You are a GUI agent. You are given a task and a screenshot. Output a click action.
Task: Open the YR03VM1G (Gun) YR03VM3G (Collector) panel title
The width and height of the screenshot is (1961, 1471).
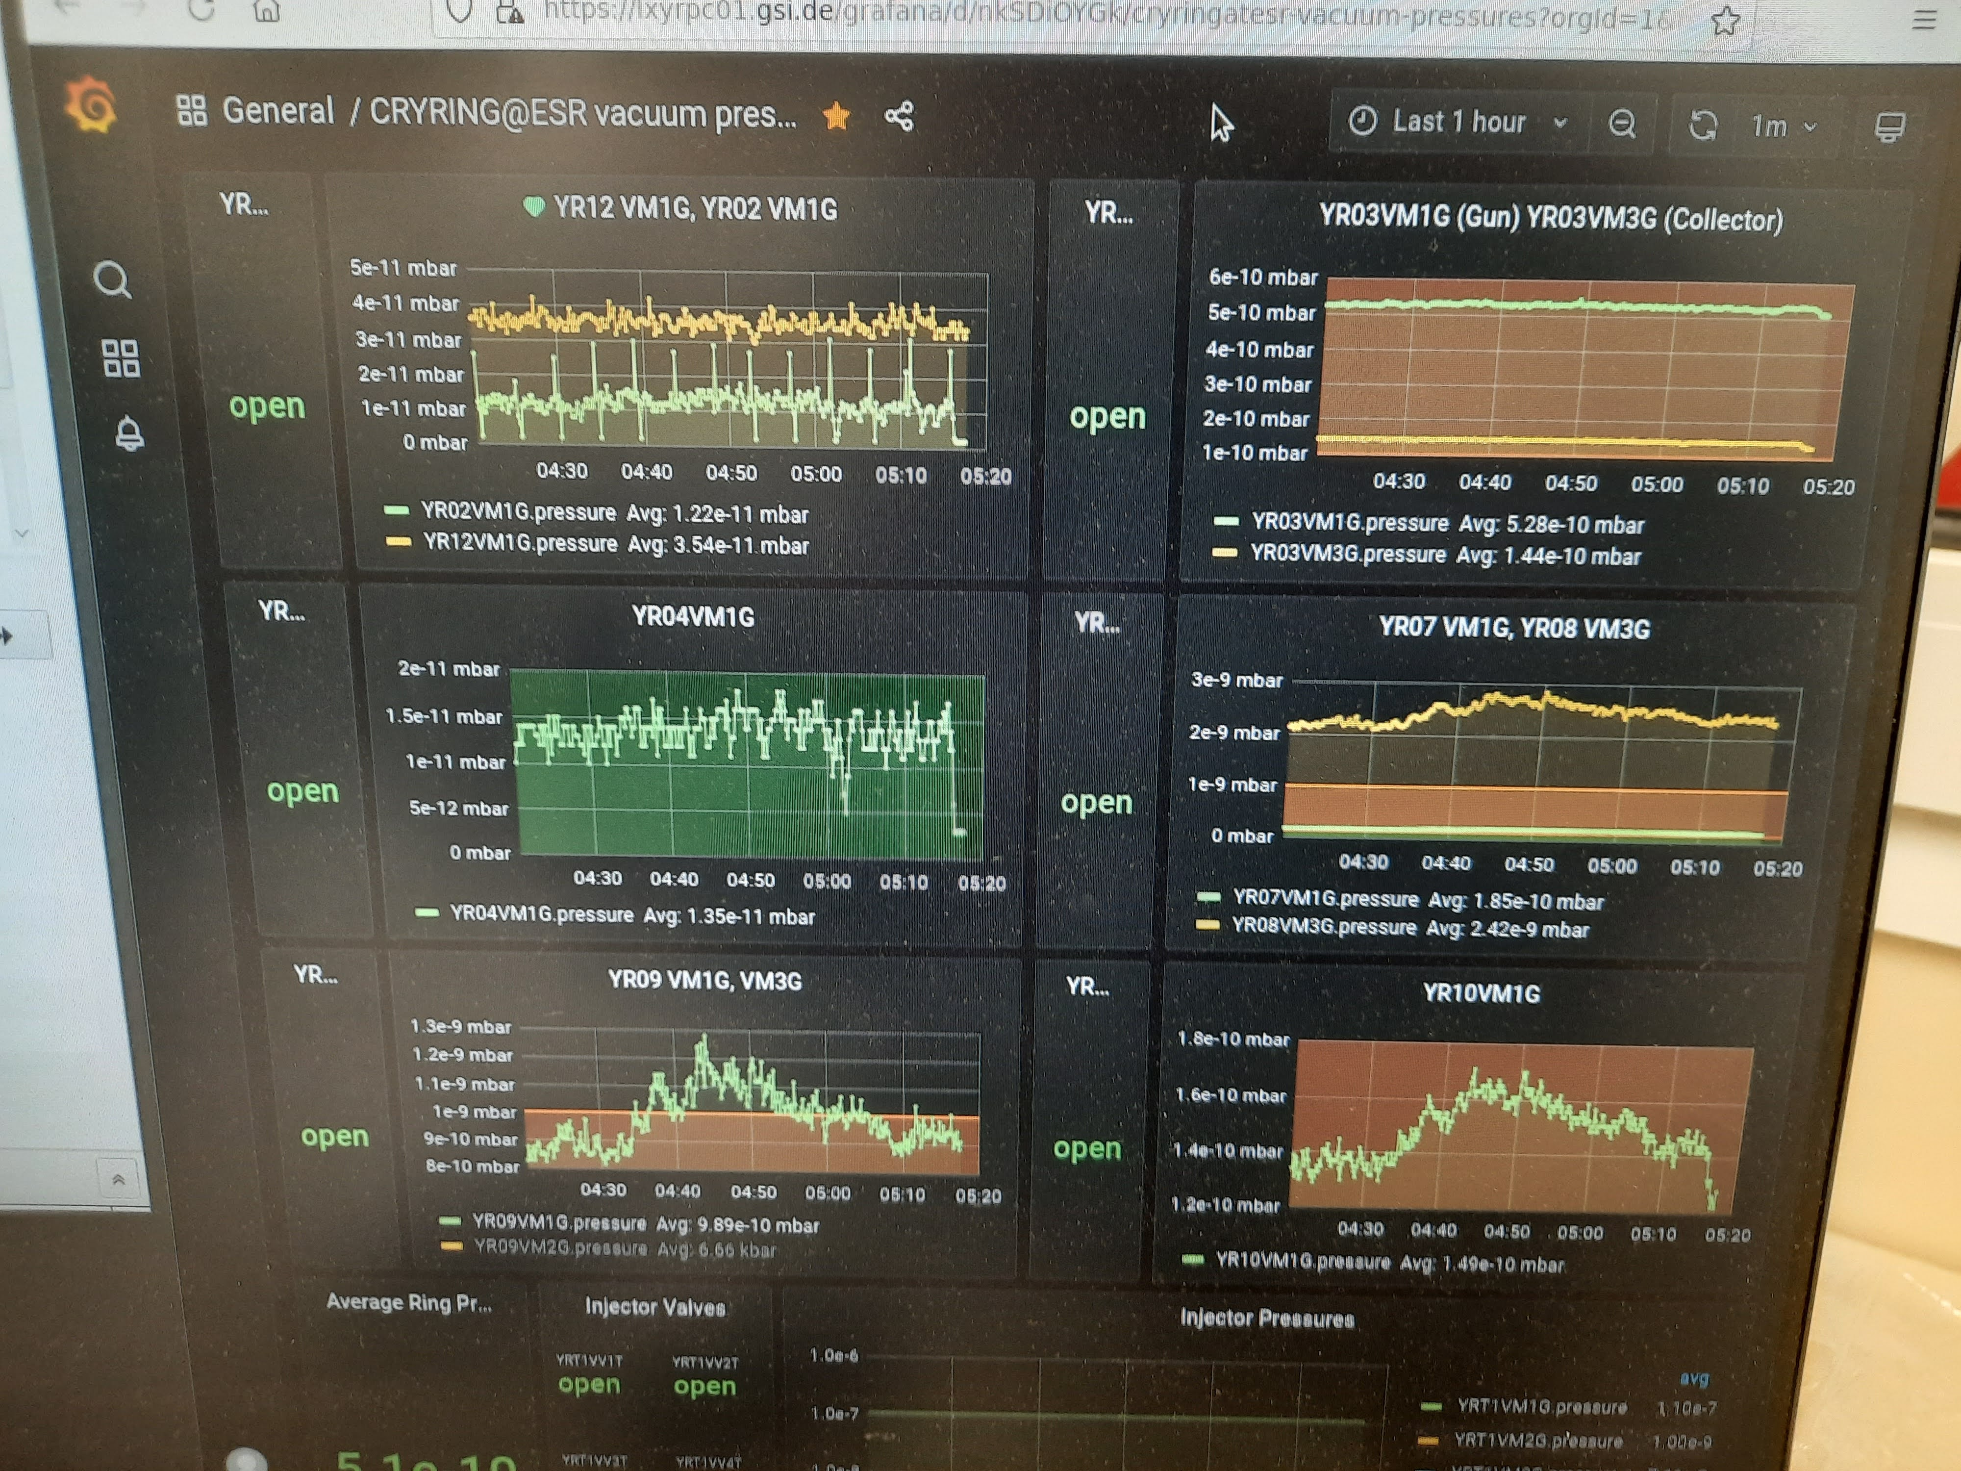point(1551,218)
